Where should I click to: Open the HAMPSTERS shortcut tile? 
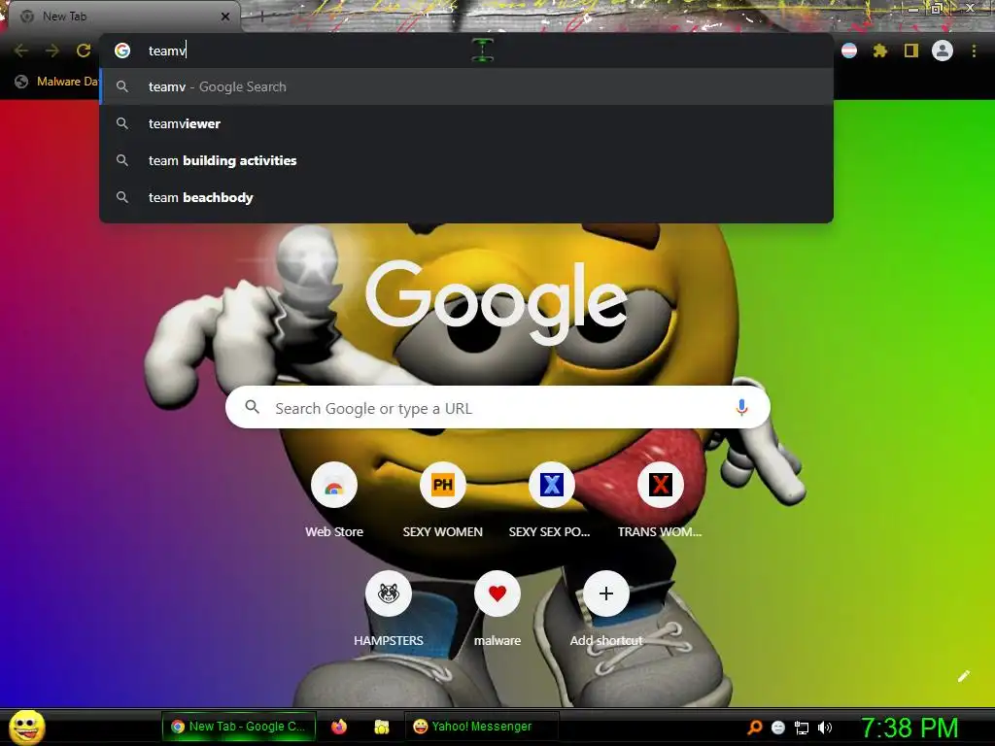point(389,609)
